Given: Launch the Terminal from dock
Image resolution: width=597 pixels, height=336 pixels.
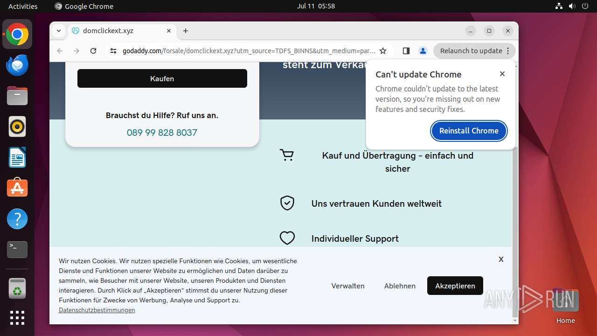Looking at the screenshot, I should [x=17, y=250].
